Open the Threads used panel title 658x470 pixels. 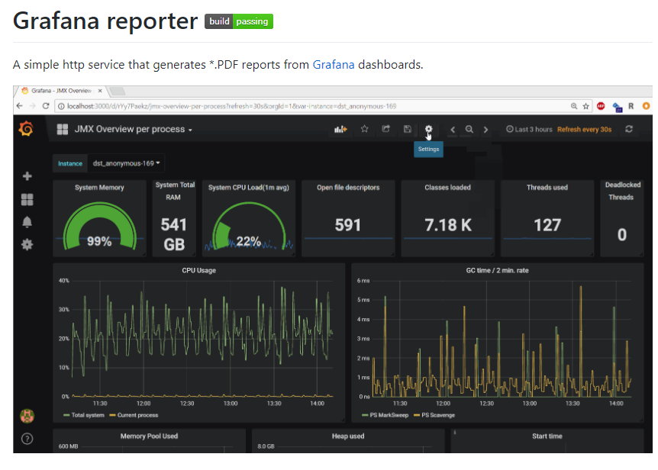tap(547, 188)
